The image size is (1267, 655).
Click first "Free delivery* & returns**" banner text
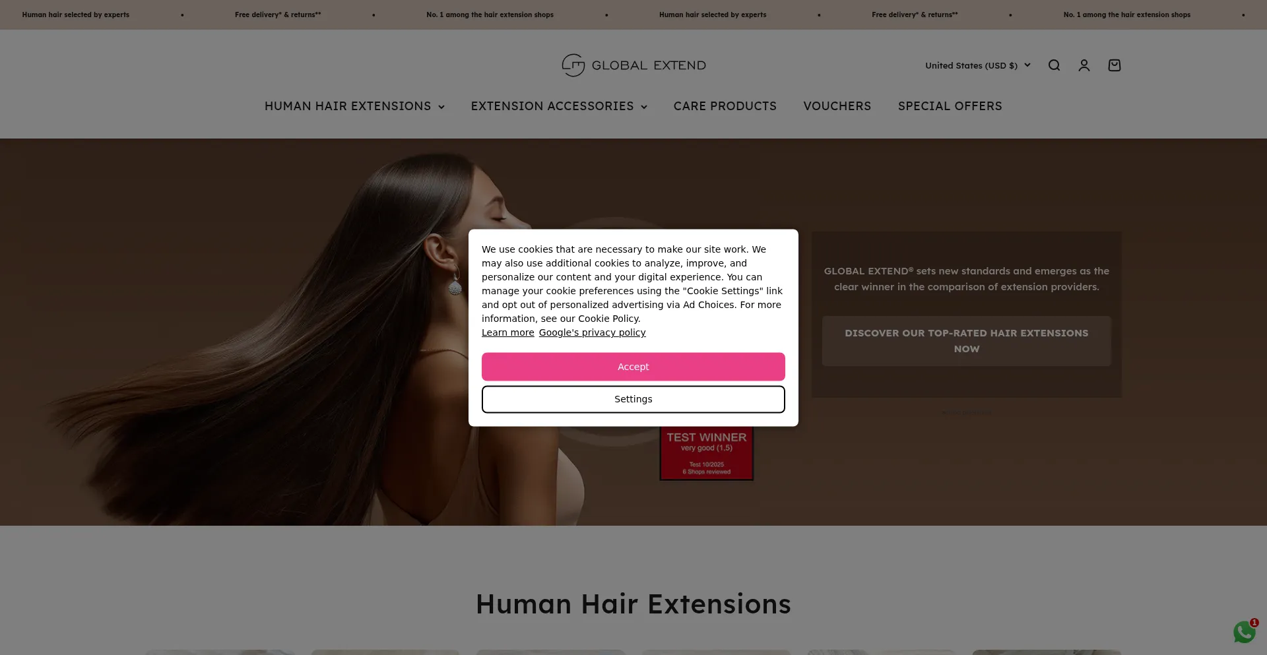pyautogui.click(x=278, y=15)
